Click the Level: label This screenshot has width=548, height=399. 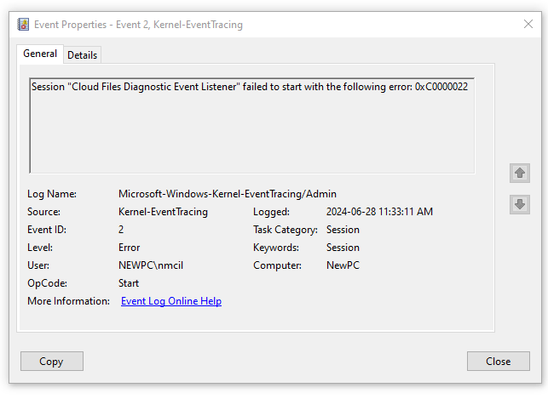coord(40,248)
